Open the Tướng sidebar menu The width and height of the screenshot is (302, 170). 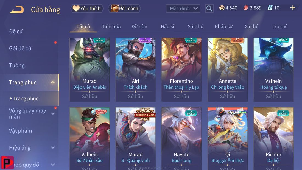click(x=17, y=65)
